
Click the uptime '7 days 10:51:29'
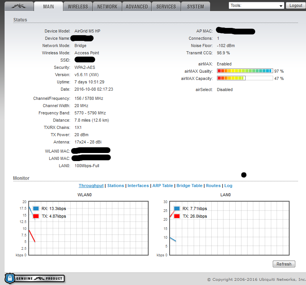point(89,82)
